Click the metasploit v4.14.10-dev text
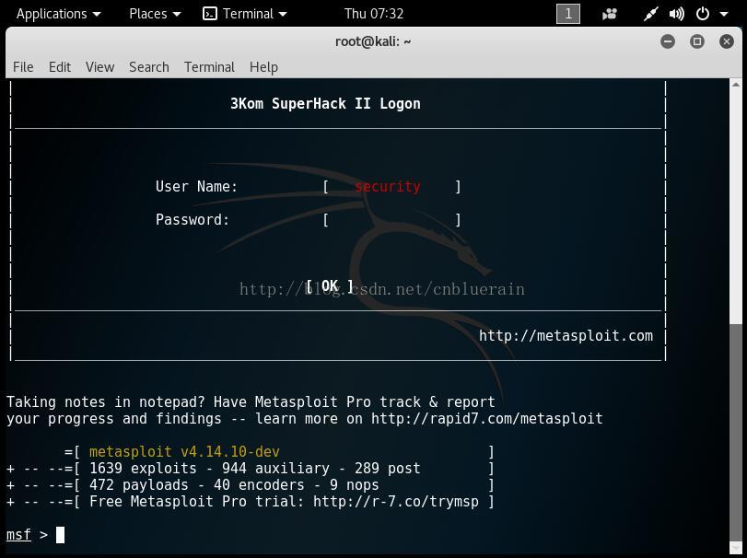This screenshot has height=558, width=747. coord(184,451)
